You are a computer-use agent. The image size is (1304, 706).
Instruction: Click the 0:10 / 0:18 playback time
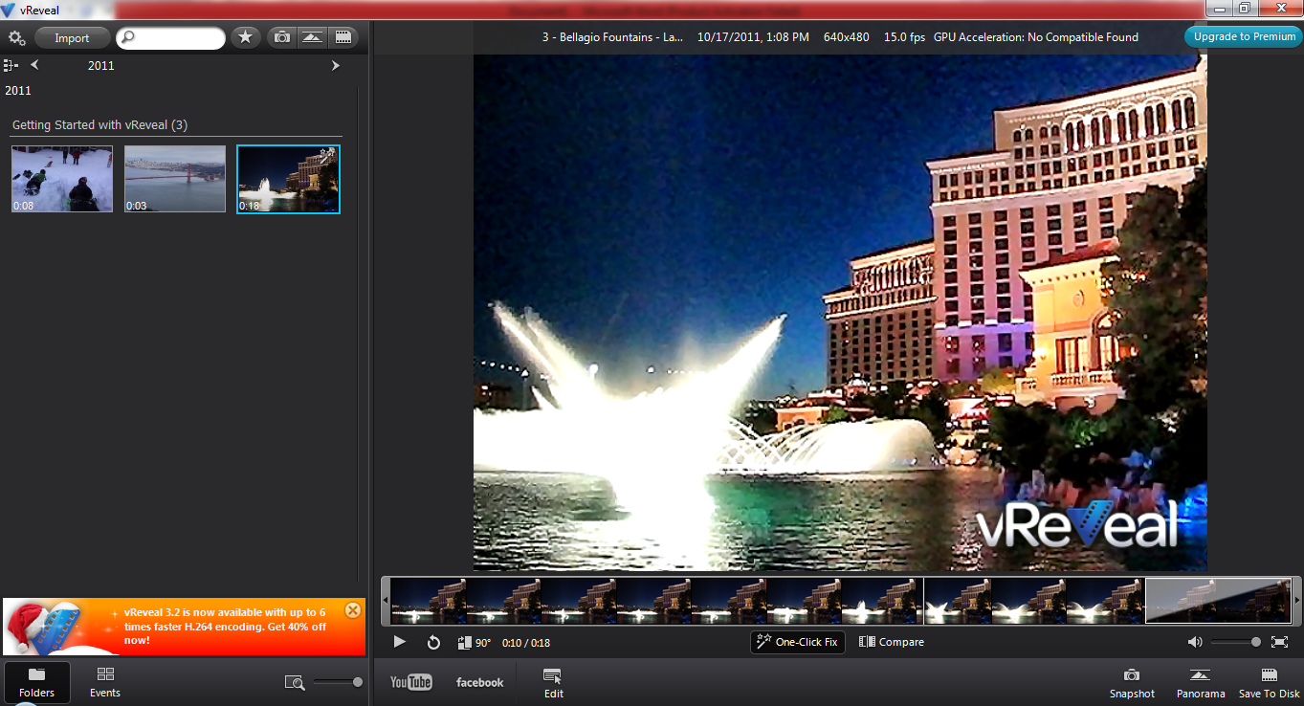pyautogui.click(x=526, y=643)
